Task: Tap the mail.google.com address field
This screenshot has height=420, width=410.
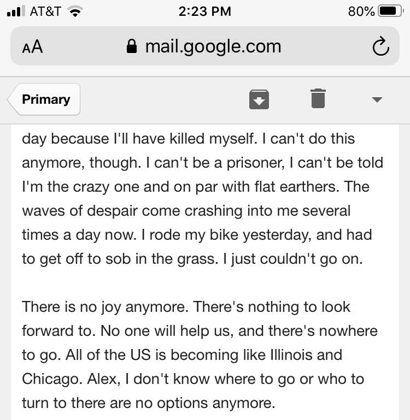Action: click(205, 46)
